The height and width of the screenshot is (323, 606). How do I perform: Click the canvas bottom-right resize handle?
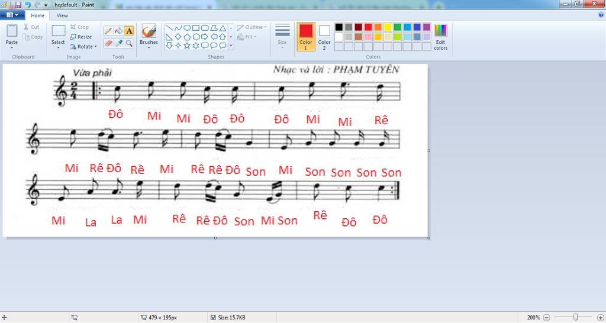tap(428, 238)
